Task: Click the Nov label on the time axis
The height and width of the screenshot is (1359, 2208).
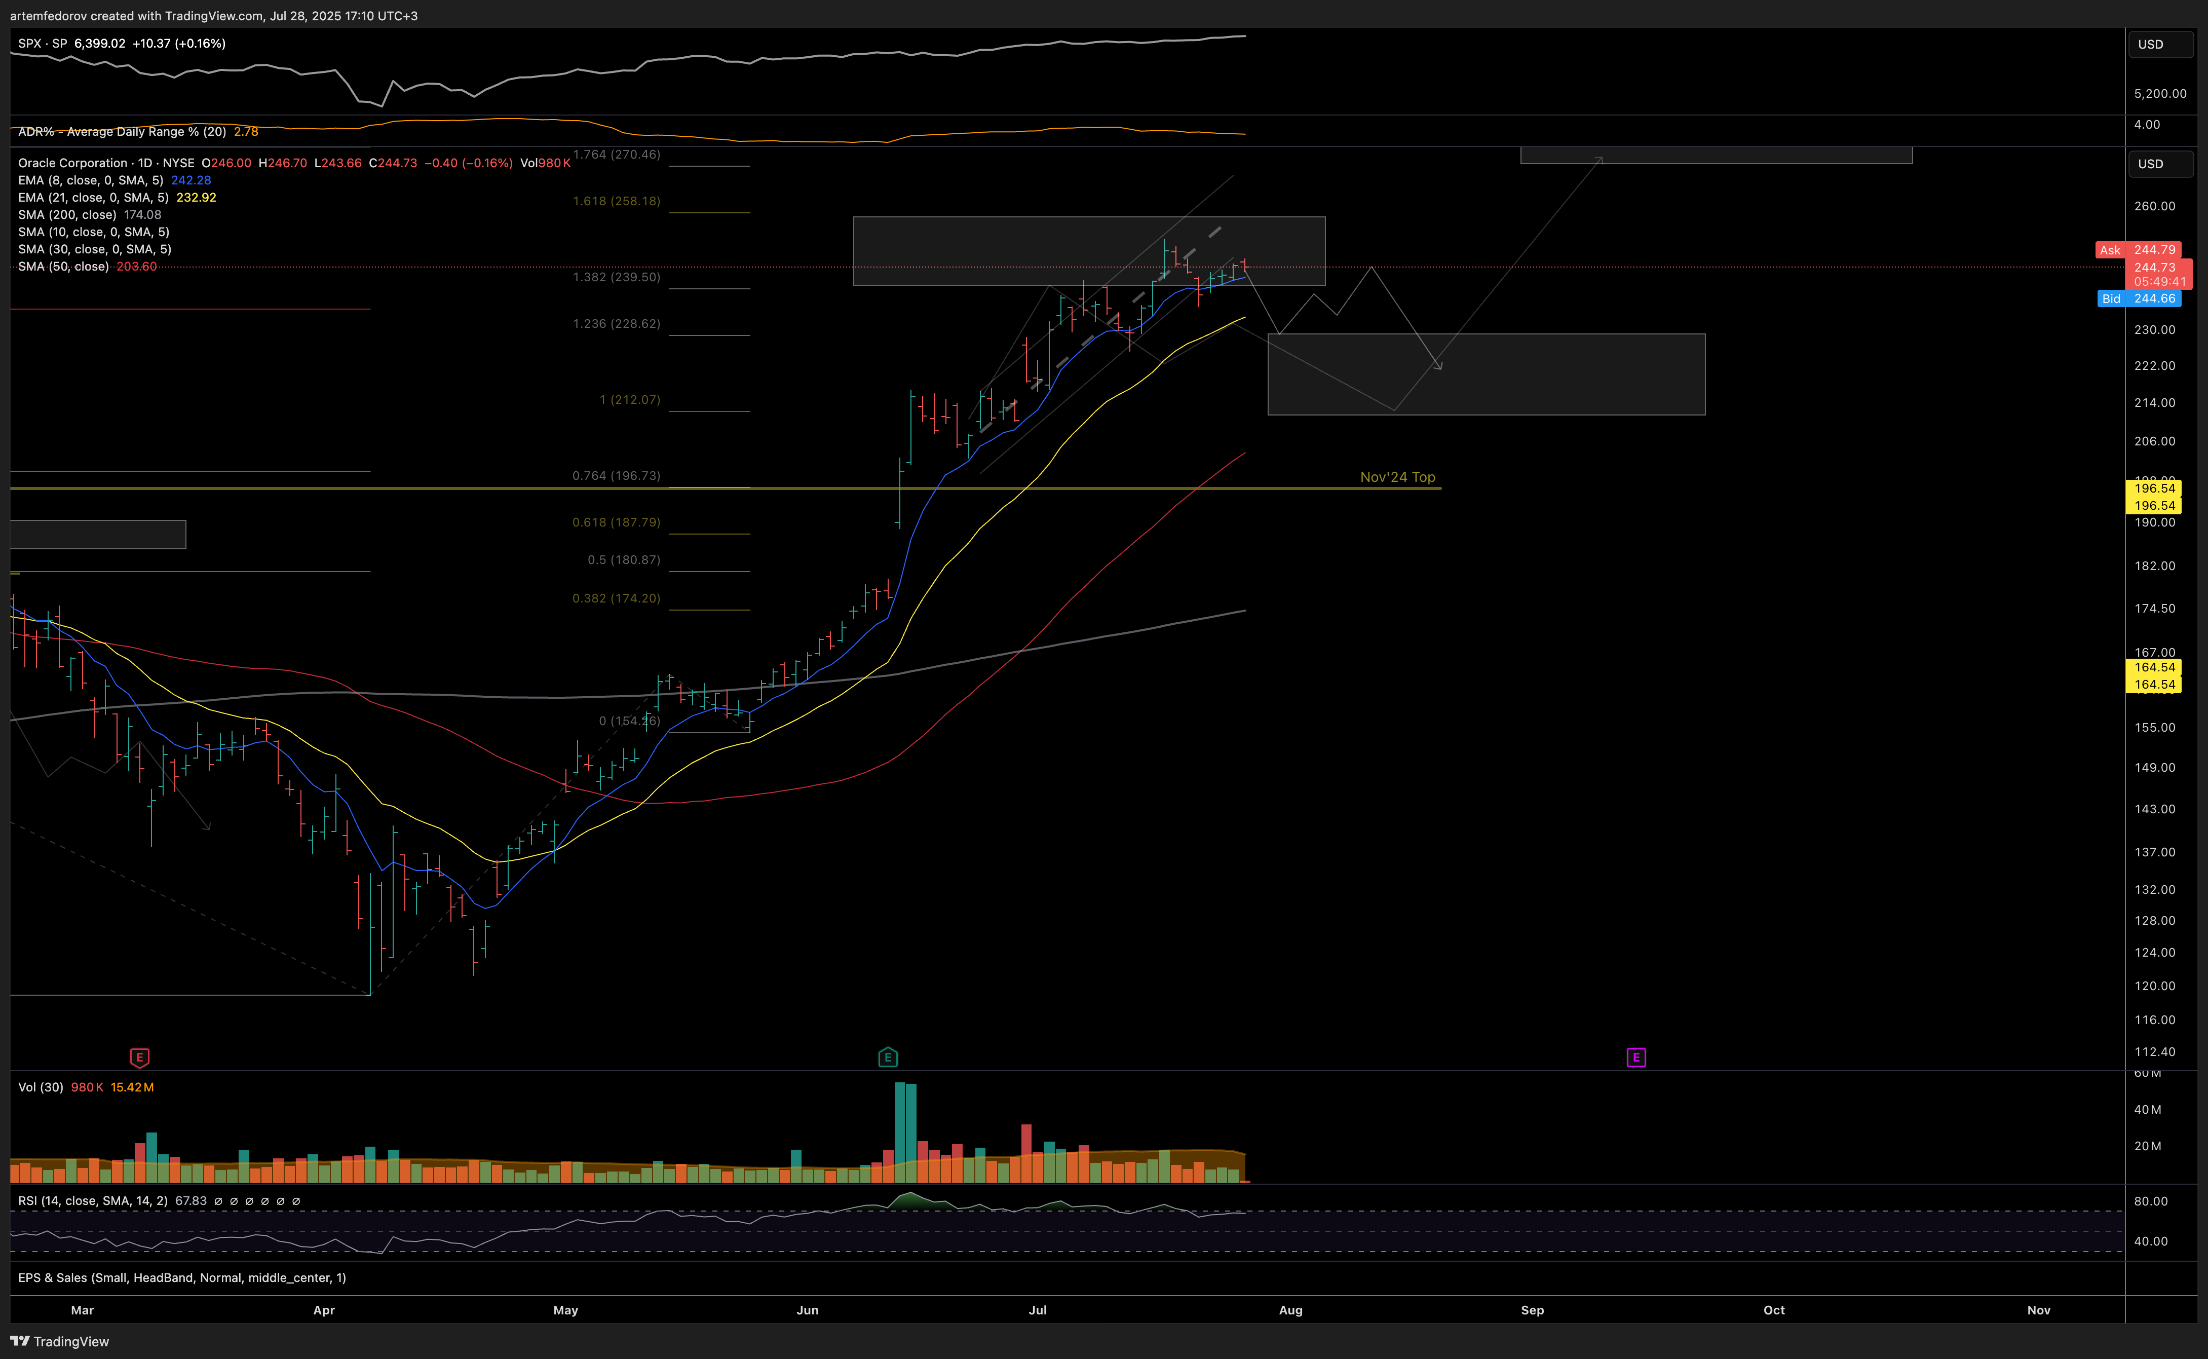Action: [2039, 1309]
